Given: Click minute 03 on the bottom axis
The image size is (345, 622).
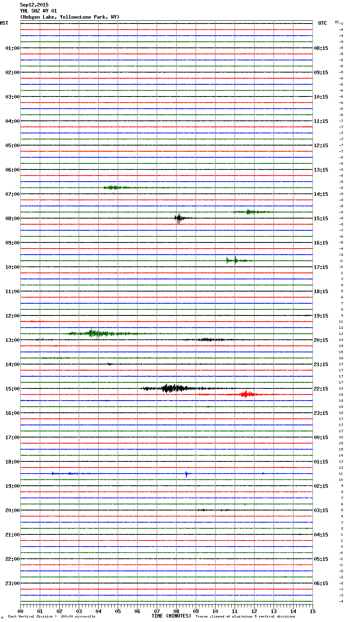Looking at the screenshot, I should [x=79, y=611].
